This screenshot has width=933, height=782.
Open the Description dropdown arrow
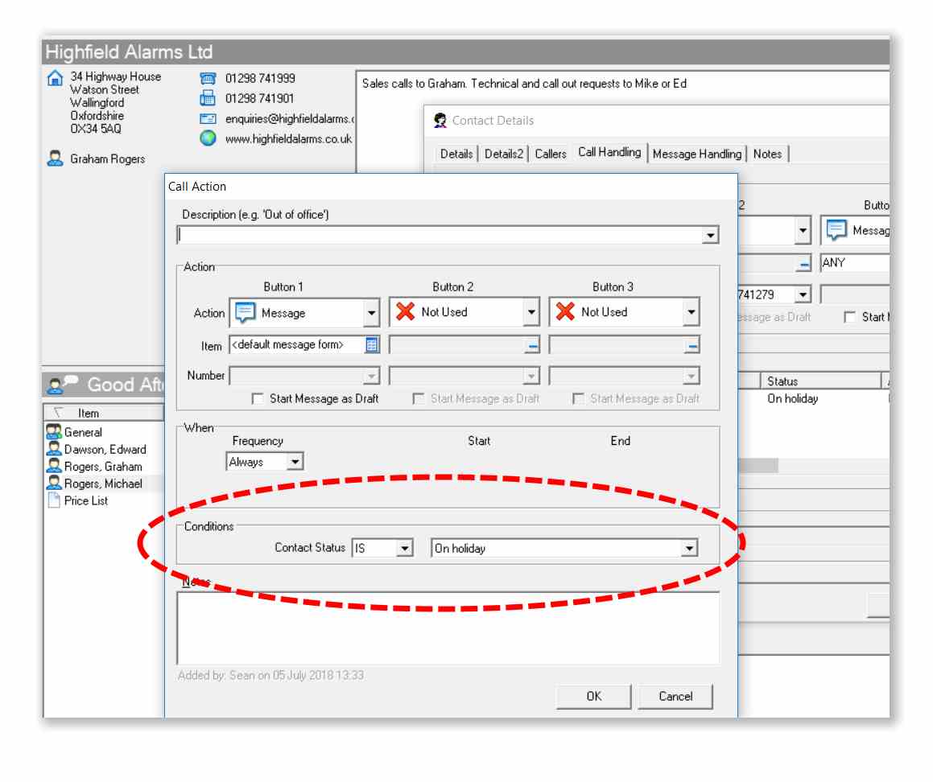(x=710, y=236)
